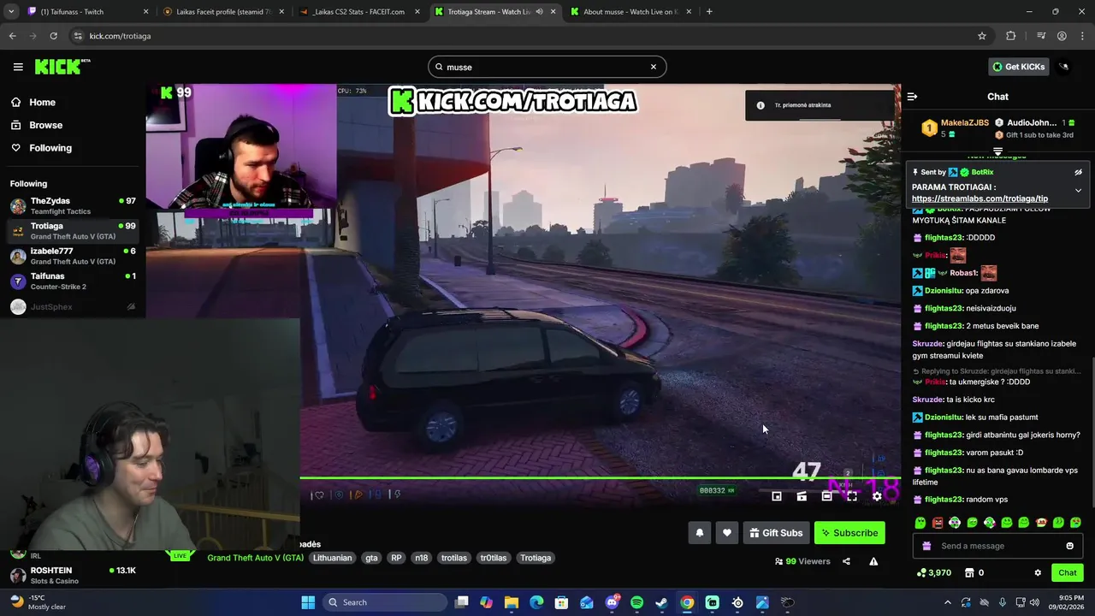Click Skruzde username on the 'ta is kicko krc' message

[928, 400]
